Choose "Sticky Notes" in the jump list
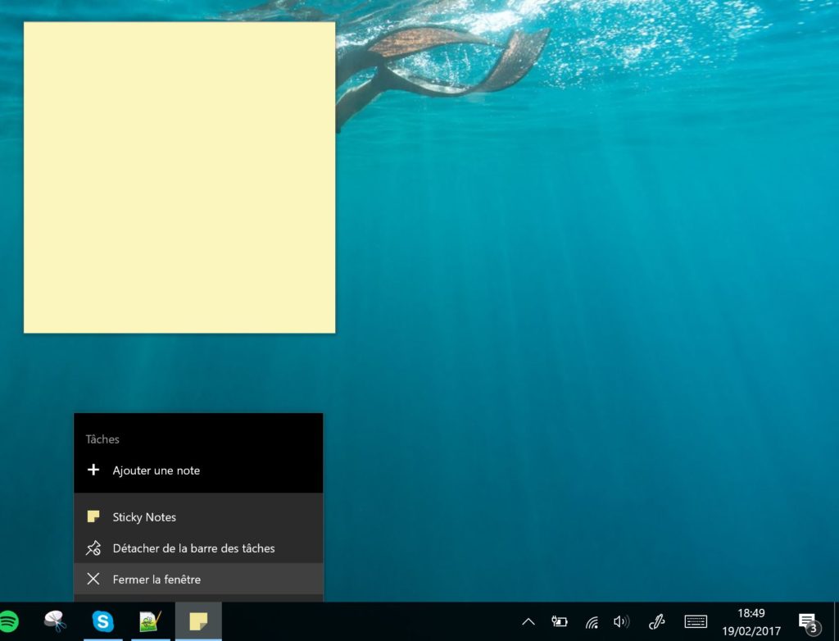 (144, 517)
